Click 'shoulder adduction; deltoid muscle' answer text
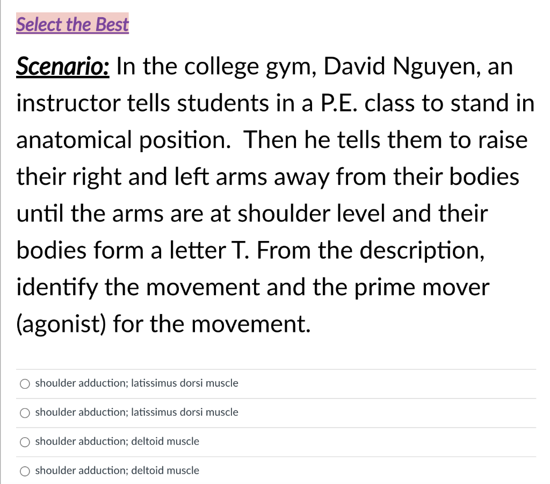 [x=117, y=471]
